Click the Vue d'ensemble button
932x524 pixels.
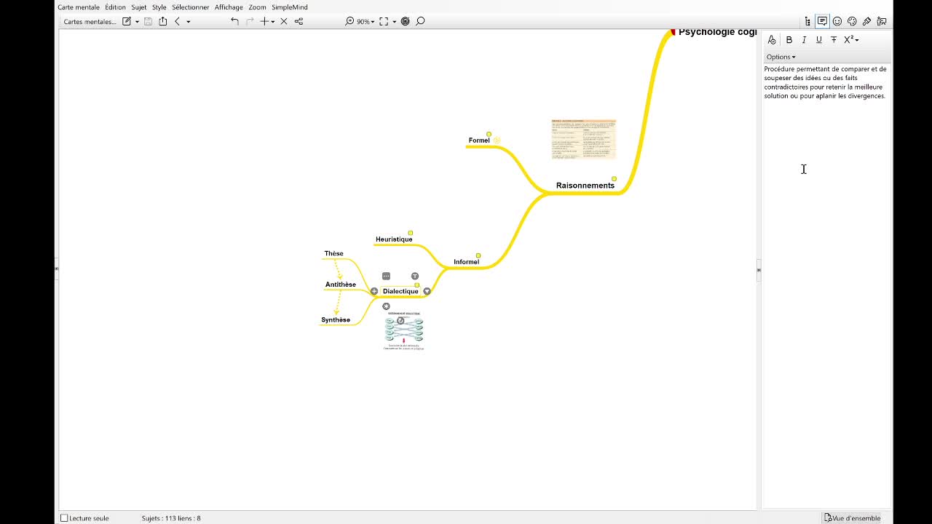(x=852, y=518)
